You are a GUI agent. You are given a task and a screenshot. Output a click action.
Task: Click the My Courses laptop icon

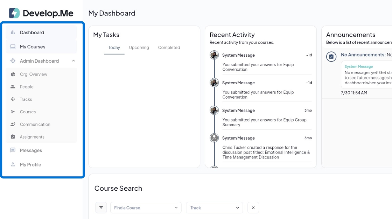[13, 47]
